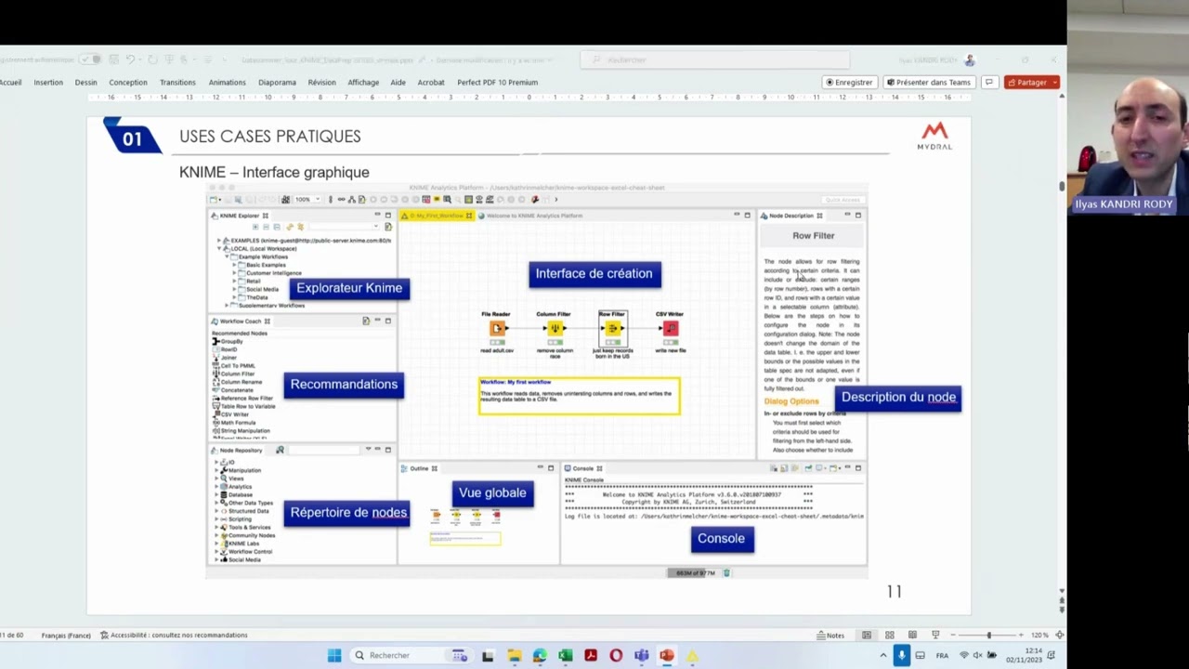Click the microphone tray icon

click(901, 655)
